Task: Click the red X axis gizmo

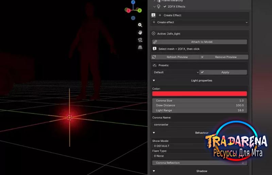Action: (129, 11)
